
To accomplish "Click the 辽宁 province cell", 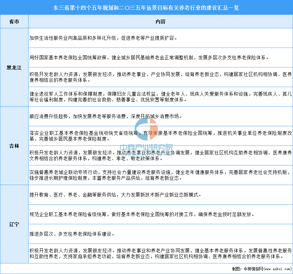I will coord(14,224).
